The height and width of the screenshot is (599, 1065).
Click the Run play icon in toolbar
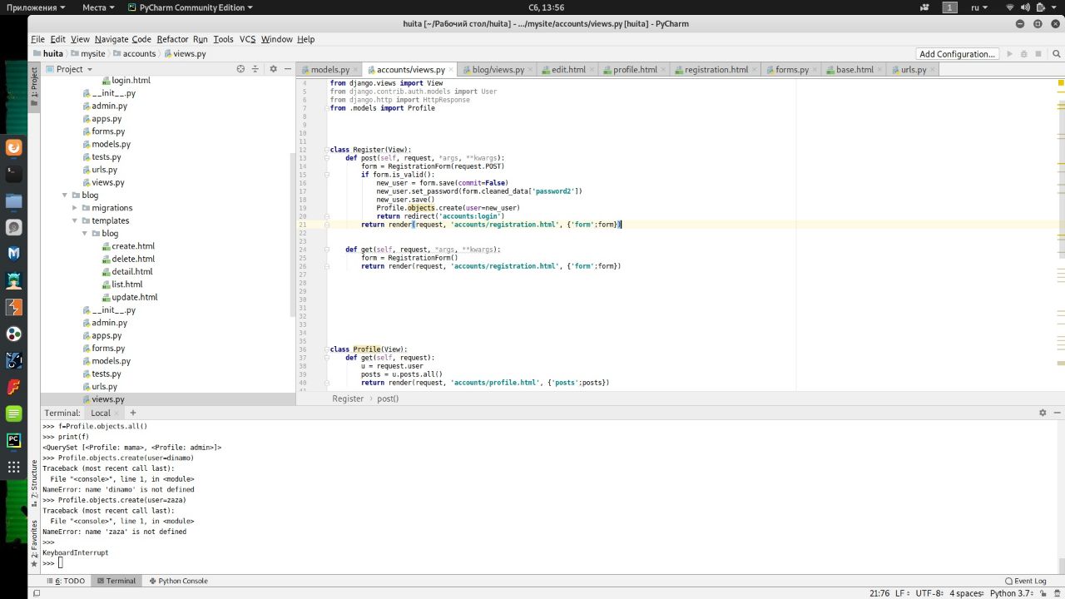1010,54
